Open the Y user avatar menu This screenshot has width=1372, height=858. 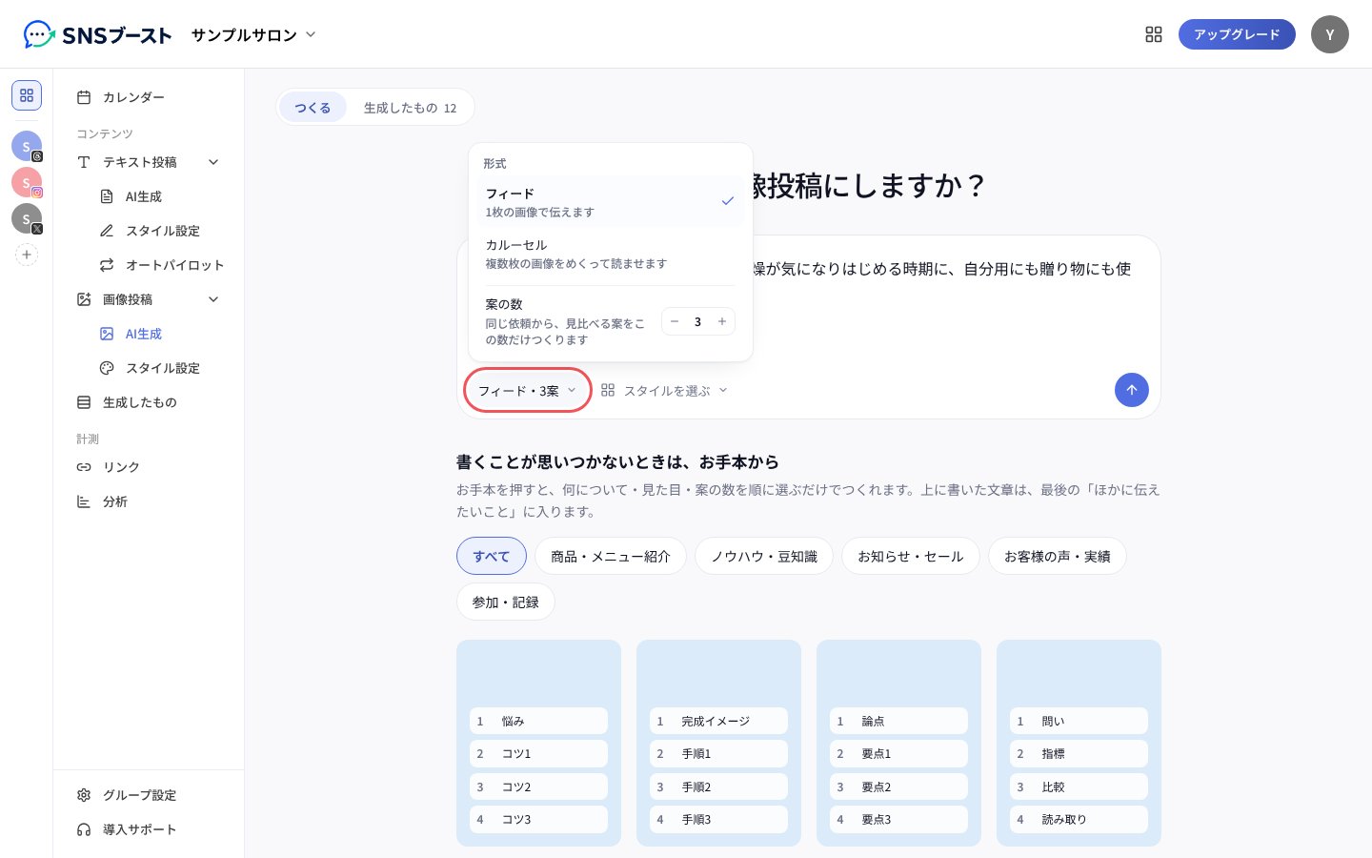(1330, 34)
